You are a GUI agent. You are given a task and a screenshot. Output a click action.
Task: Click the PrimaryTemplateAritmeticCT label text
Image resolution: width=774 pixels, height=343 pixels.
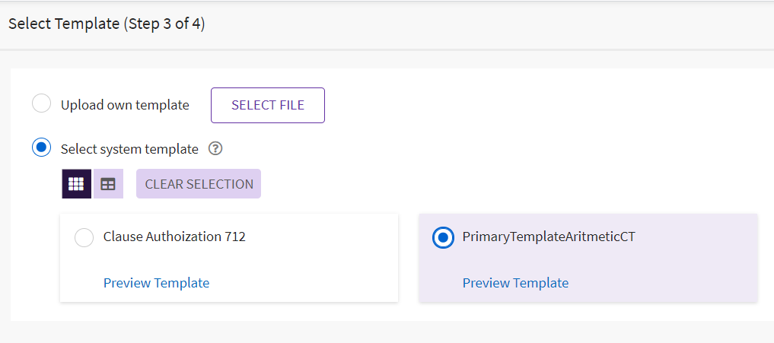548,237
